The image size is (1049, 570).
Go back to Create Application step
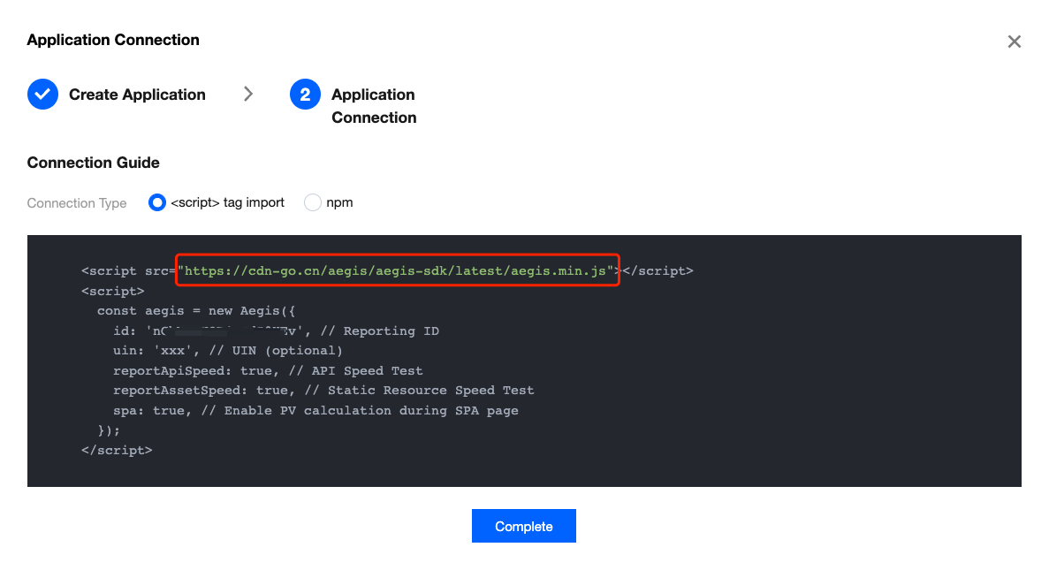[137, 95]
